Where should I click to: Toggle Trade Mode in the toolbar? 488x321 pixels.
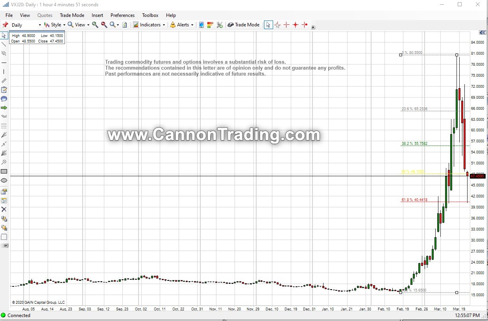[244, 25]
